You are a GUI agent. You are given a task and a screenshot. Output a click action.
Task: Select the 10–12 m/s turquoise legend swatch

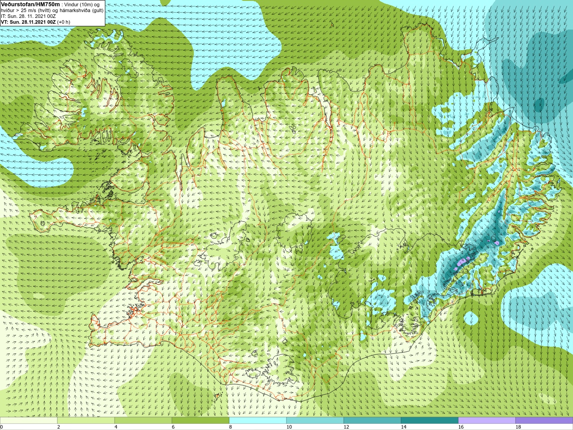click(x=315, y=421)
